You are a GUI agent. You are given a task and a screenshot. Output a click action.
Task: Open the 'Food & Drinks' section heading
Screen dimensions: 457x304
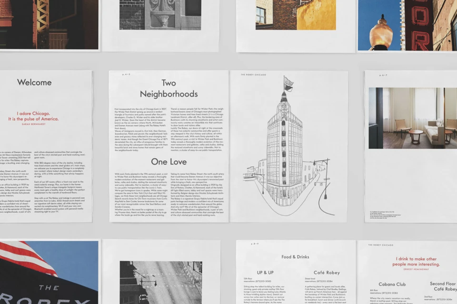coord(296,256)
